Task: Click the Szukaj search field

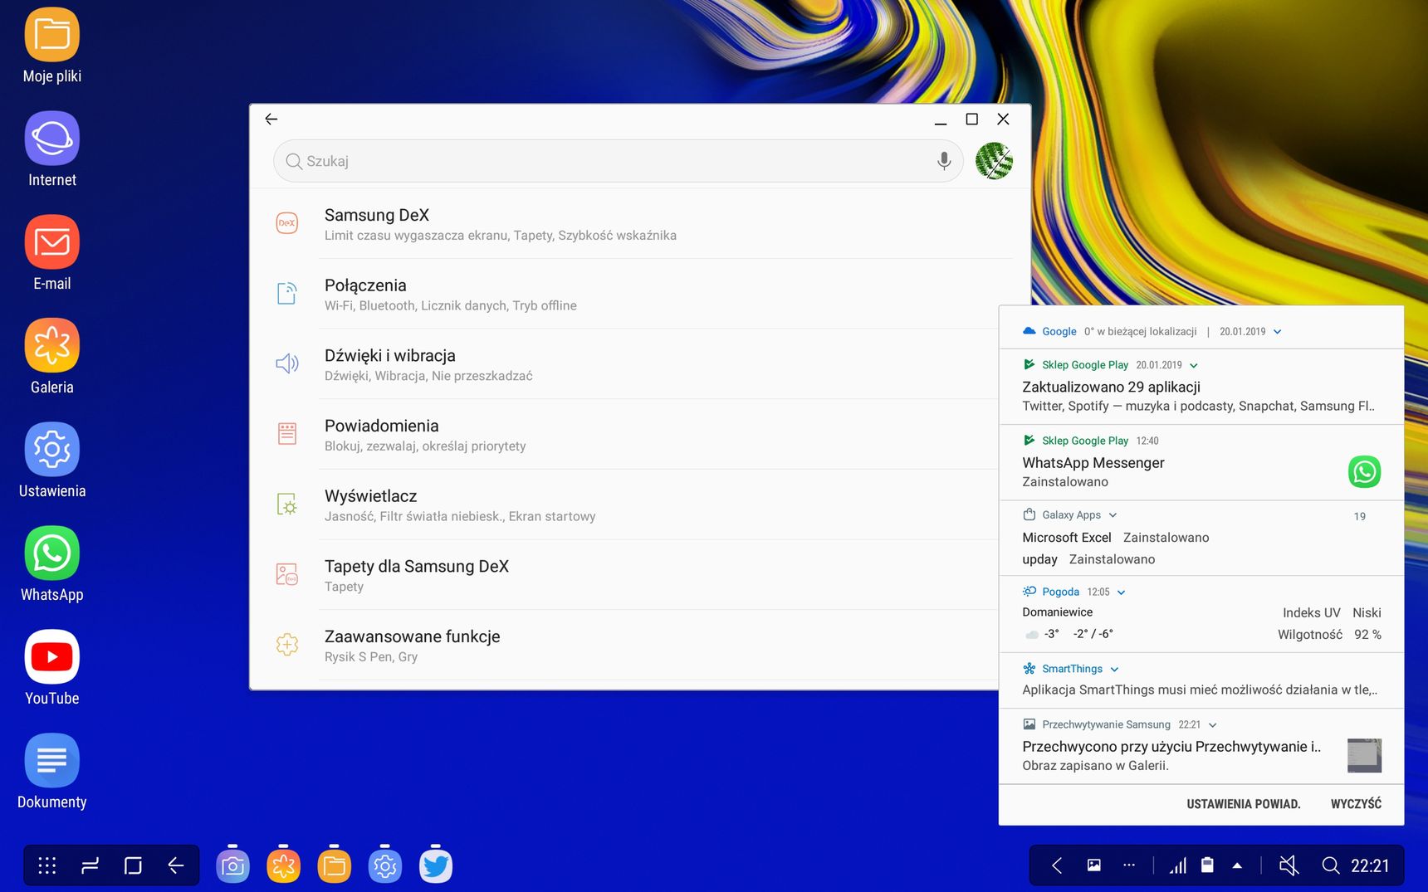Action: coord(619,161)
